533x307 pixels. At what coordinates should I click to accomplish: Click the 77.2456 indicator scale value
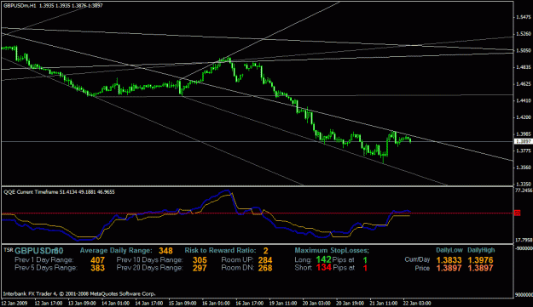pyautogui.click(x=524, y=190)
